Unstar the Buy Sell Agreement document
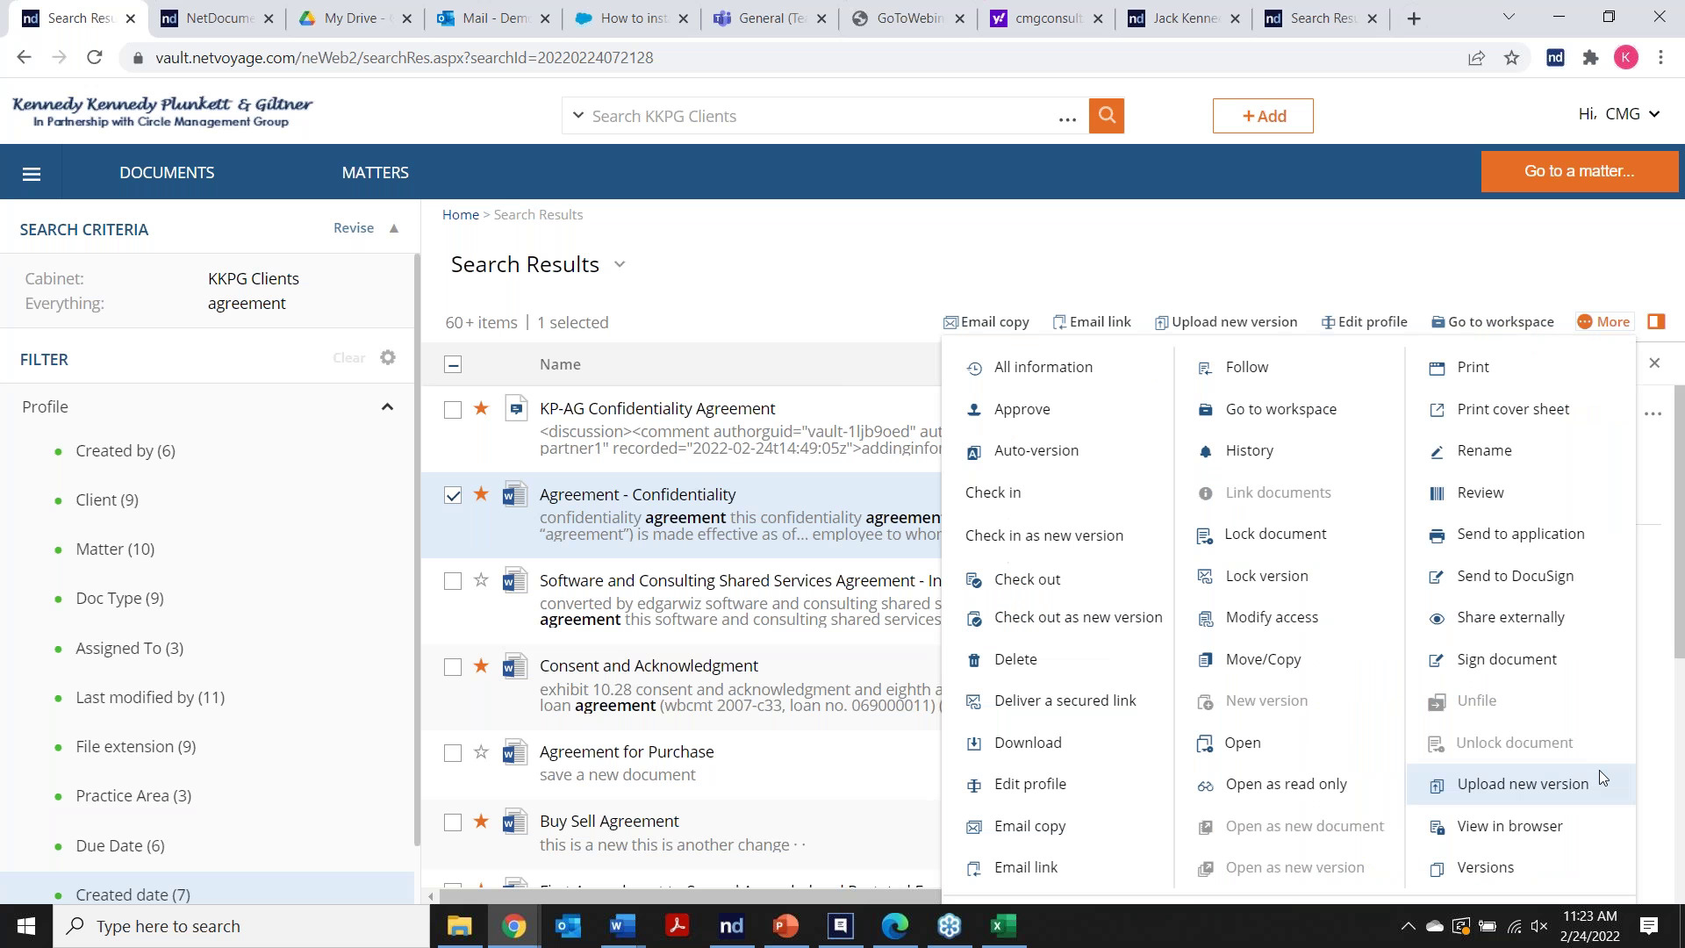This screenshot has height=948, width=1685. coord(481,822)
